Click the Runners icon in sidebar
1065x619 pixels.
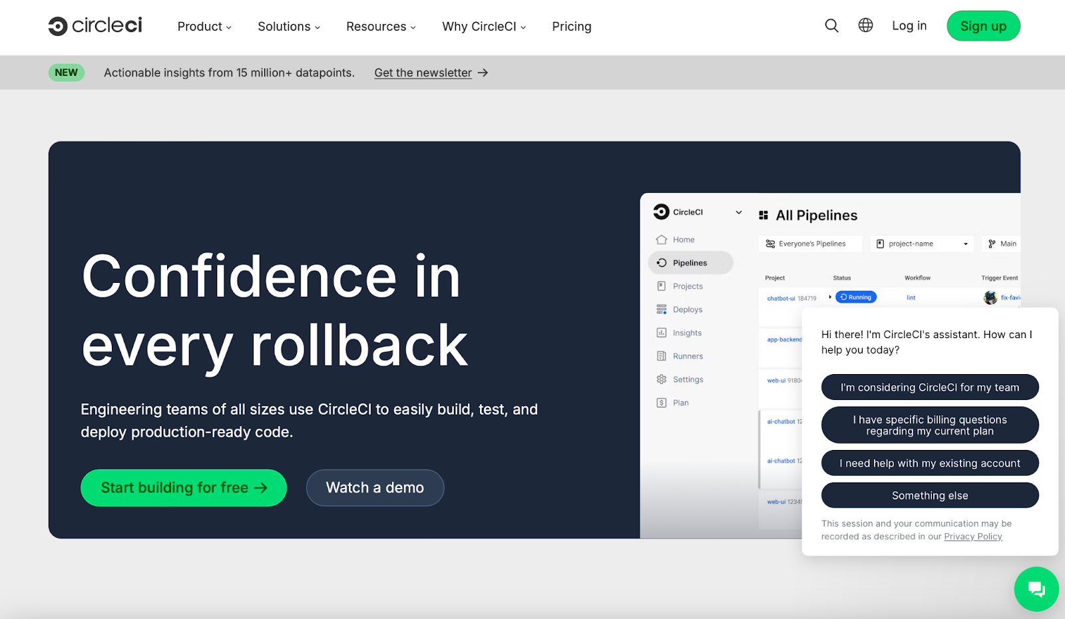661,356
